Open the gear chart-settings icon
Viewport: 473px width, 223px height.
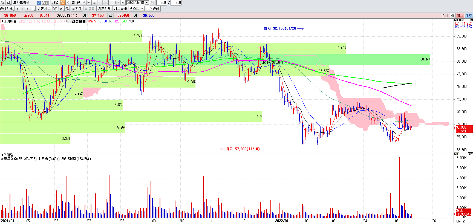[453, 16]
